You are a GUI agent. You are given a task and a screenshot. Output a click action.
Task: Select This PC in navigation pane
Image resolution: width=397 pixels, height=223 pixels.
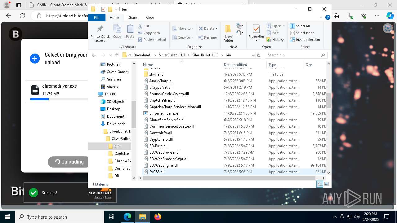point(110,94)
